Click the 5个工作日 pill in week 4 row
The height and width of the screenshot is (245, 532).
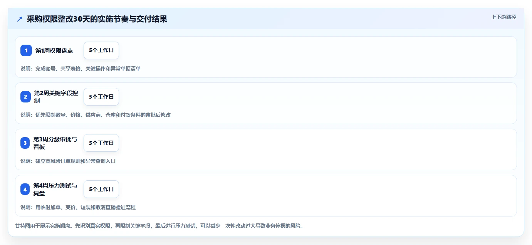[101, 189]
